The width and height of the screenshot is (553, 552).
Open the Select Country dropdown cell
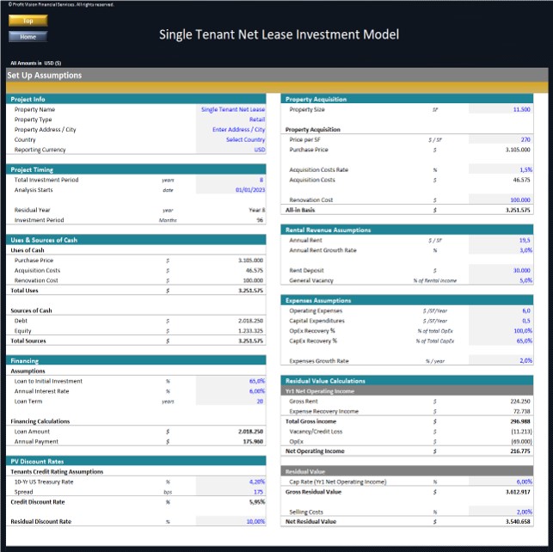(230, 139)
